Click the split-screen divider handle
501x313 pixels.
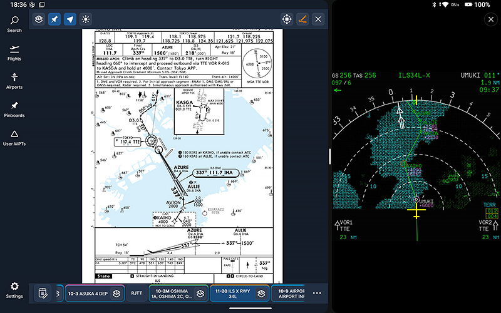click(330, 156)
